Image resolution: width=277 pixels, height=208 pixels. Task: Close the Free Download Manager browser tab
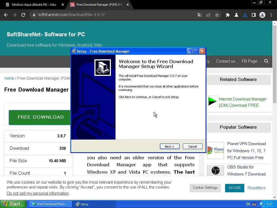(128, 5)
